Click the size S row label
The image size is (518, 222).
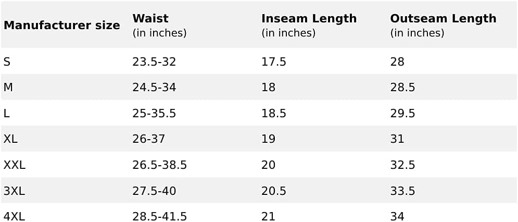(x=7, y=62)
